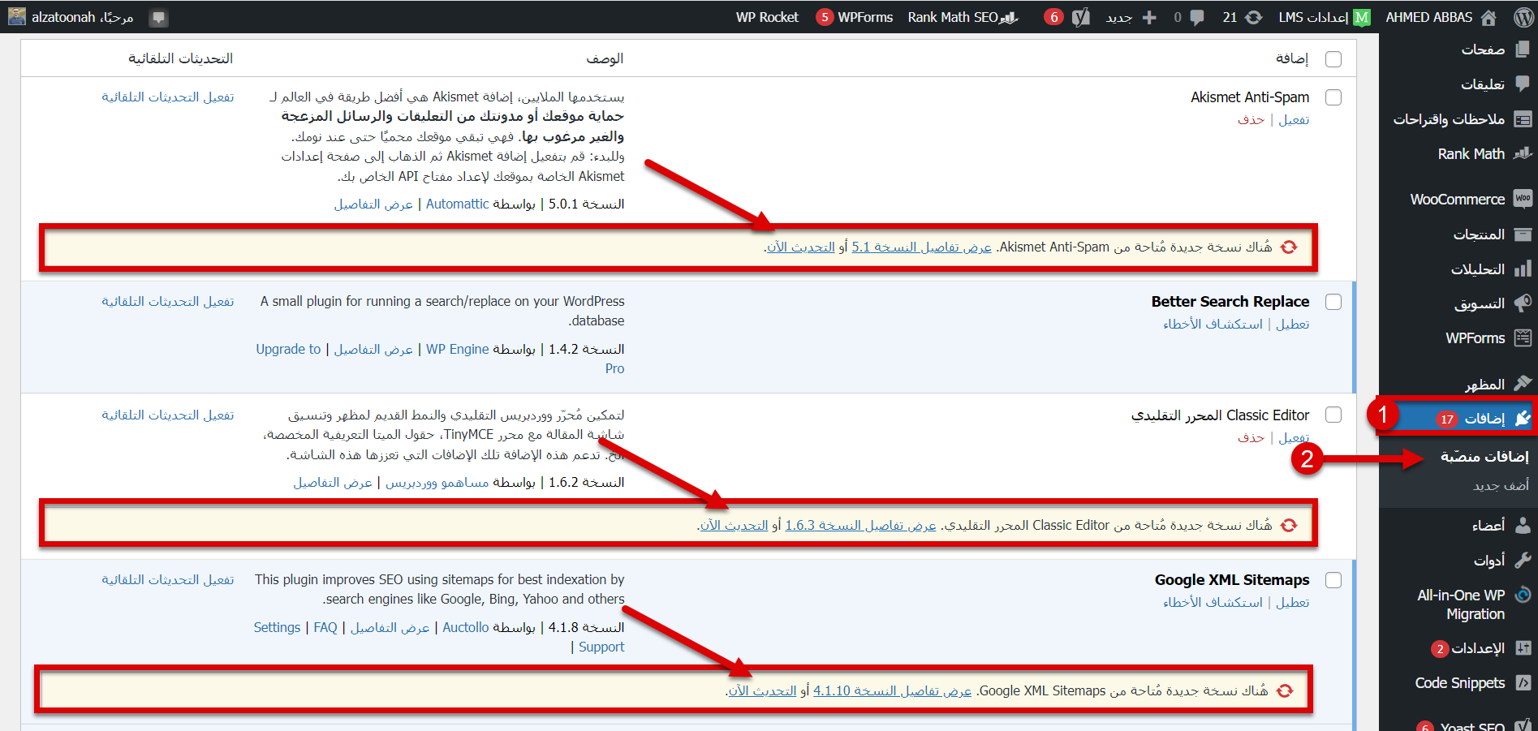
Task: Click Settings link under Google XML Sitemaps
Action: [x=277, y=627]
